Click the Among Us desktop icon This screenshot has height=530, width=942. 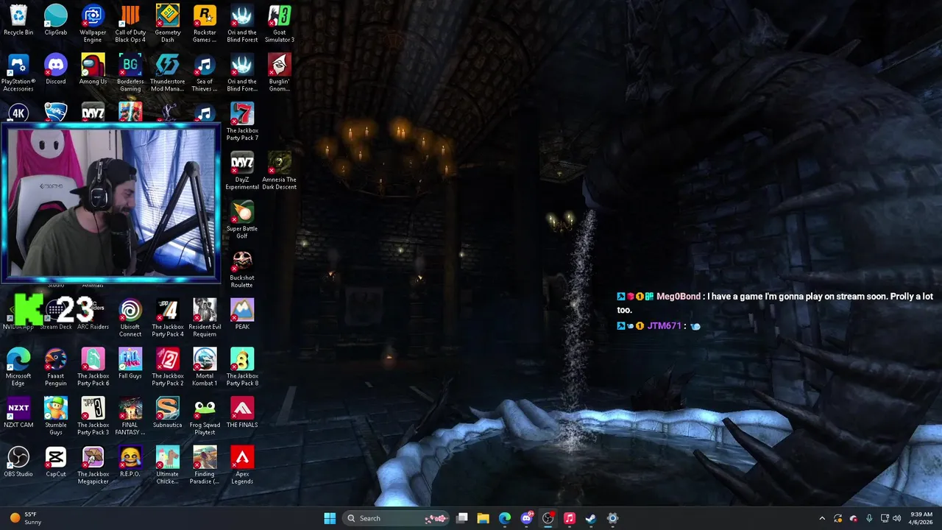(93, 70)
